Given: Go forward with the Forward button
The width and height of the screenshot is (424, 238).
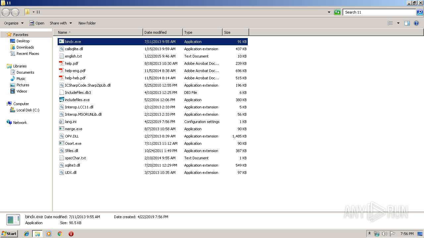Looking at the screenshot, I should (15, 12).
